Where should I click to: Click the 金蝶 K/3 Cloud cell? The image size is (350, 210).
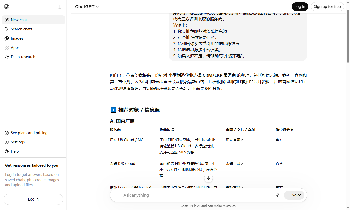click(x=123, y=164)
